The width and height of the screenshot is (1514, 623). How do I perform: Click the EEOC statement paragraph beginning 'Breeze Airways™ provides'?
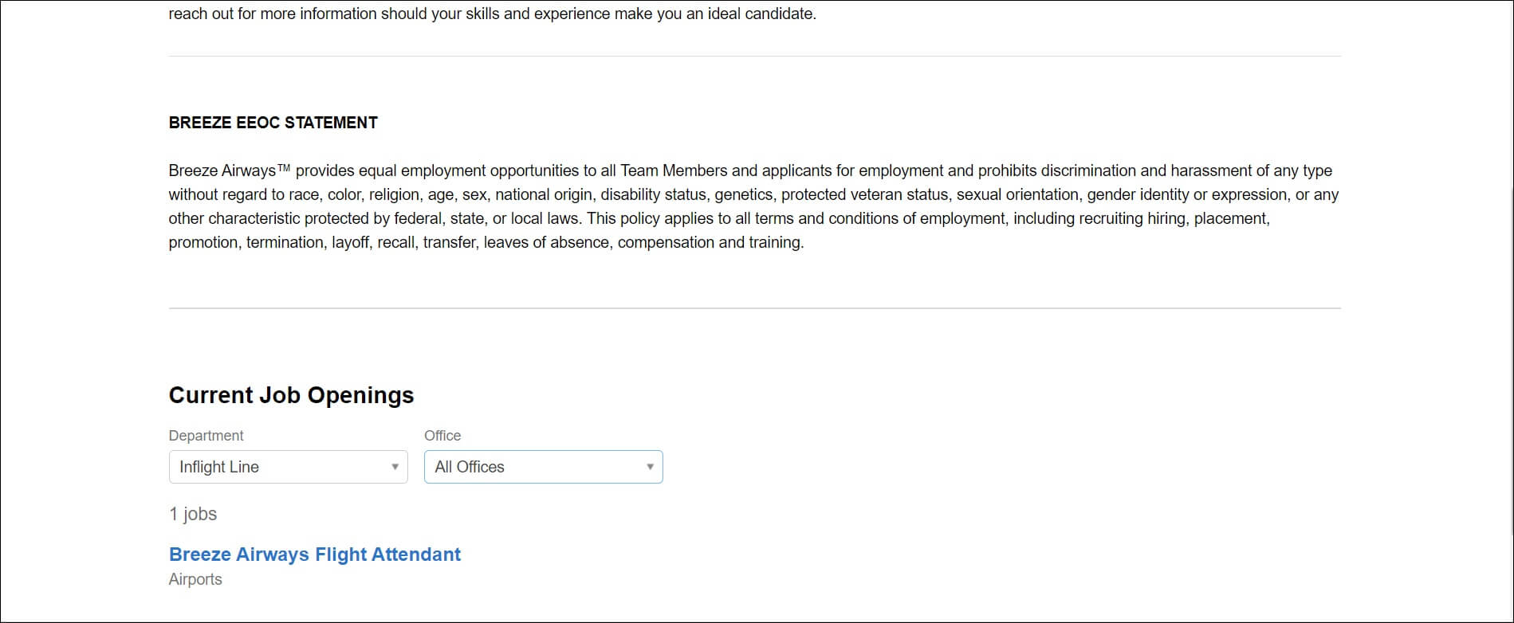pos(753,206)
